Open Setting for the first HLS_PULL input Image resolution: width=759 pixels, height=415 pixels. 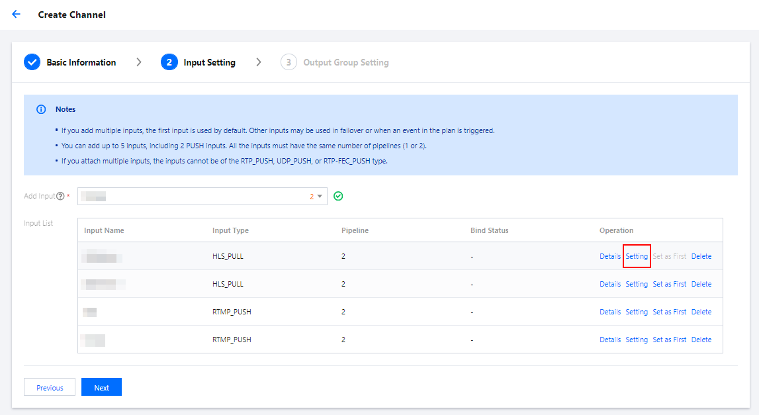[637, 256]
